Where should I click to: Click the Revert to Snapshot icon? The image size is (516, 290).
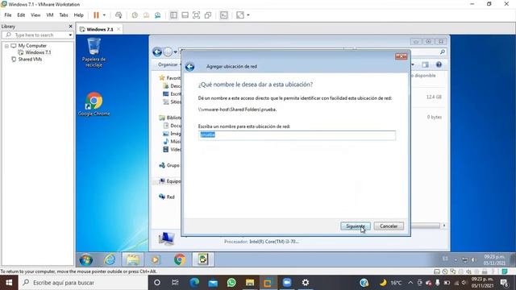[x=146, y=15]
